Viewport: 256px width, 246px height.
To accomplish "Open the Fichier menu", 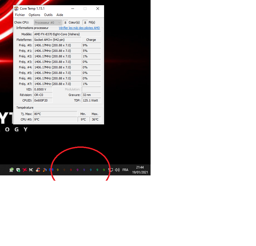I will (20, 15).
